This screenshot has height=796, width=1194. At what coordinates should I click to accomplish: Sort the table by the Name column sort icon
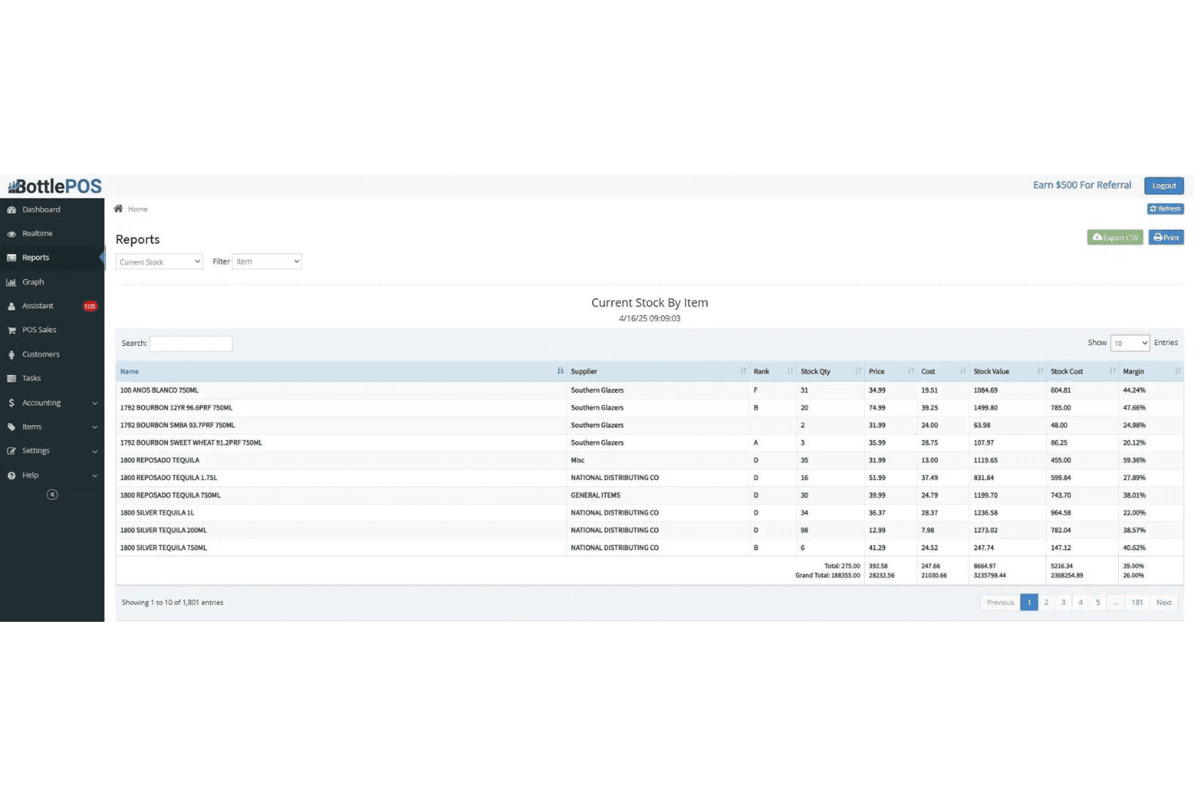pos(560,371)
